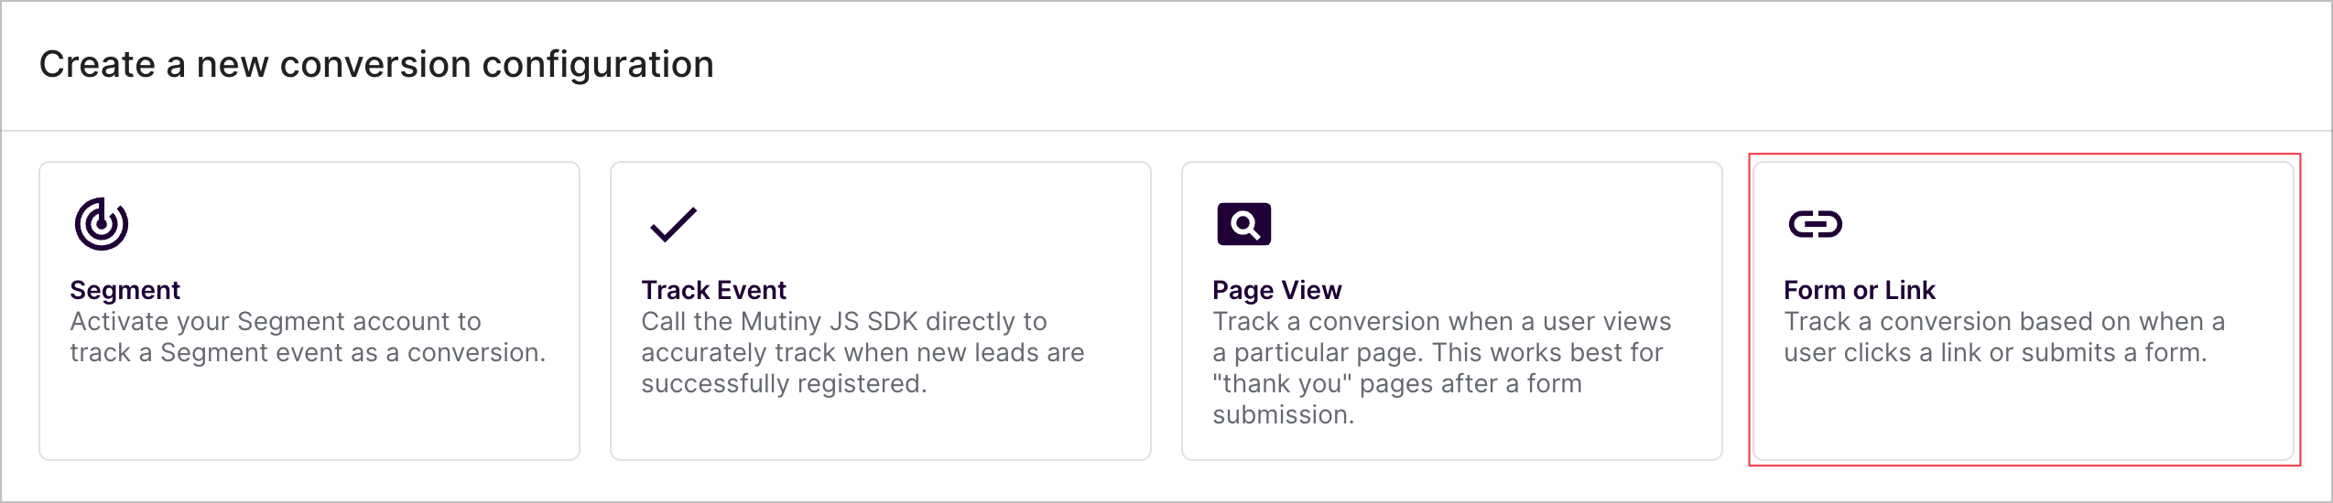The image size is (2333, 503).
Task: Click the Page View magnifier icon
Action: [1244, 224]
